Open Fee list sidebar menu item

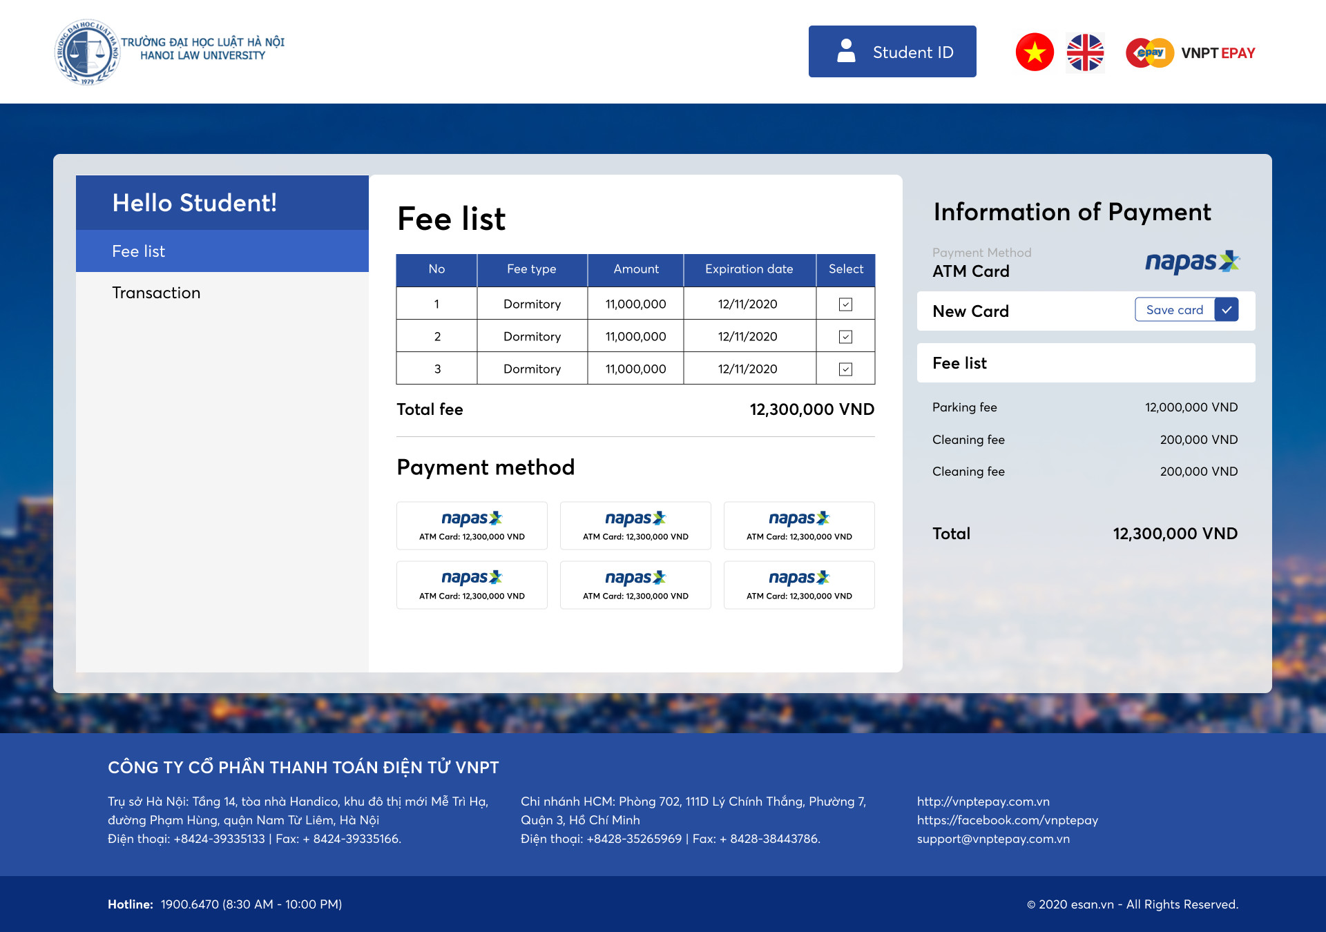coord(222,251)
